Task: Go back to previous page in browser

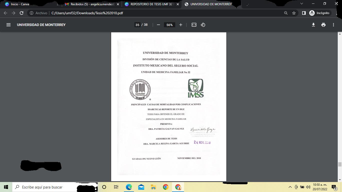Action: [6, 13]
